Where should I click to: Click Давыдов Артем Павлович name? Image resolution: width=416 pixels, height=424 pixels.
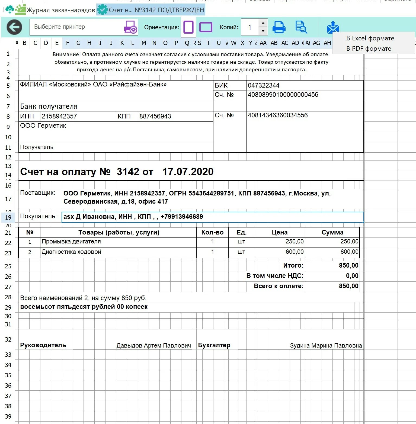154,345
